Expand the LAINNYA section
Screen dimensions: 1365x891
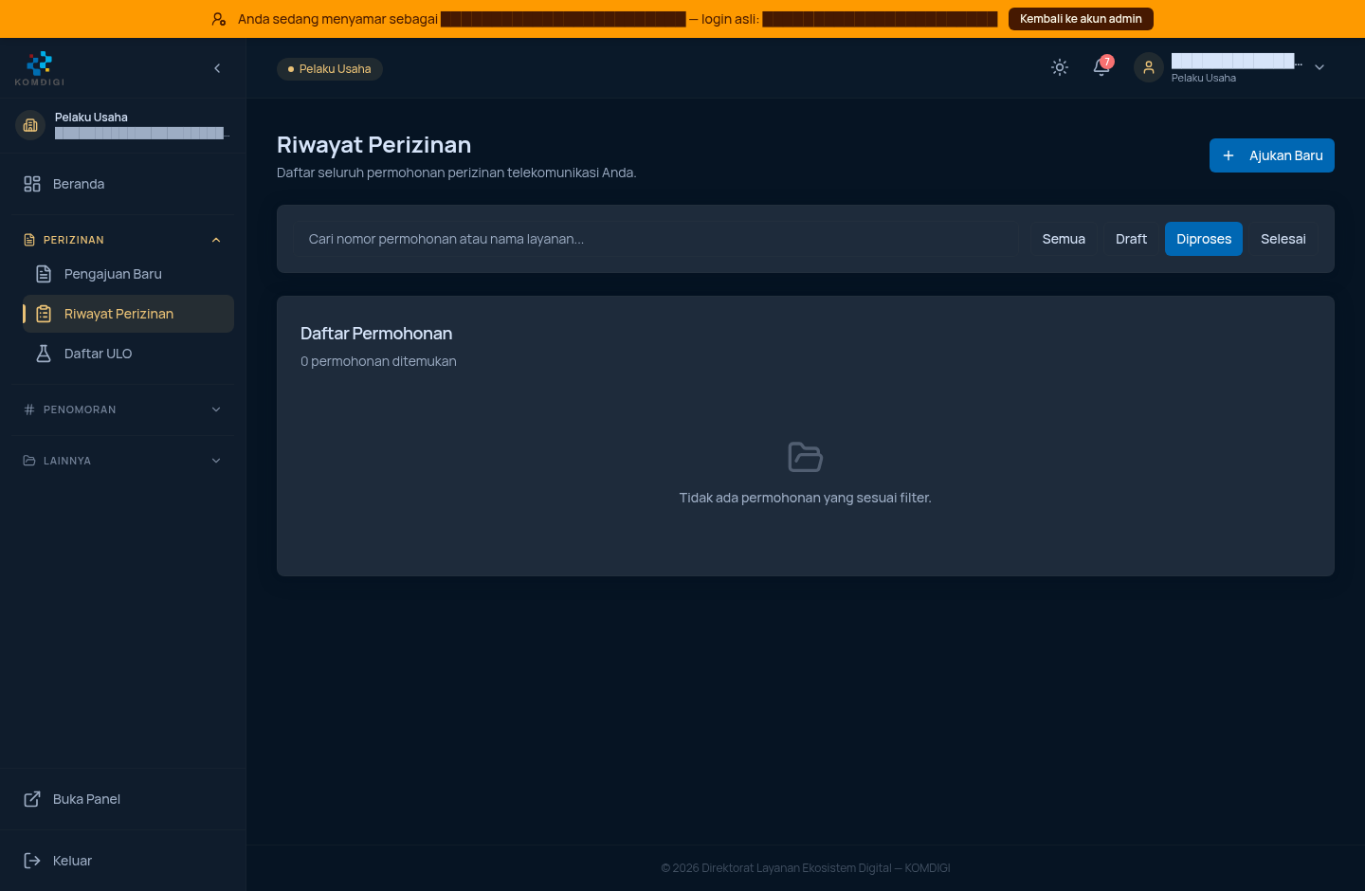pos(123,461)
